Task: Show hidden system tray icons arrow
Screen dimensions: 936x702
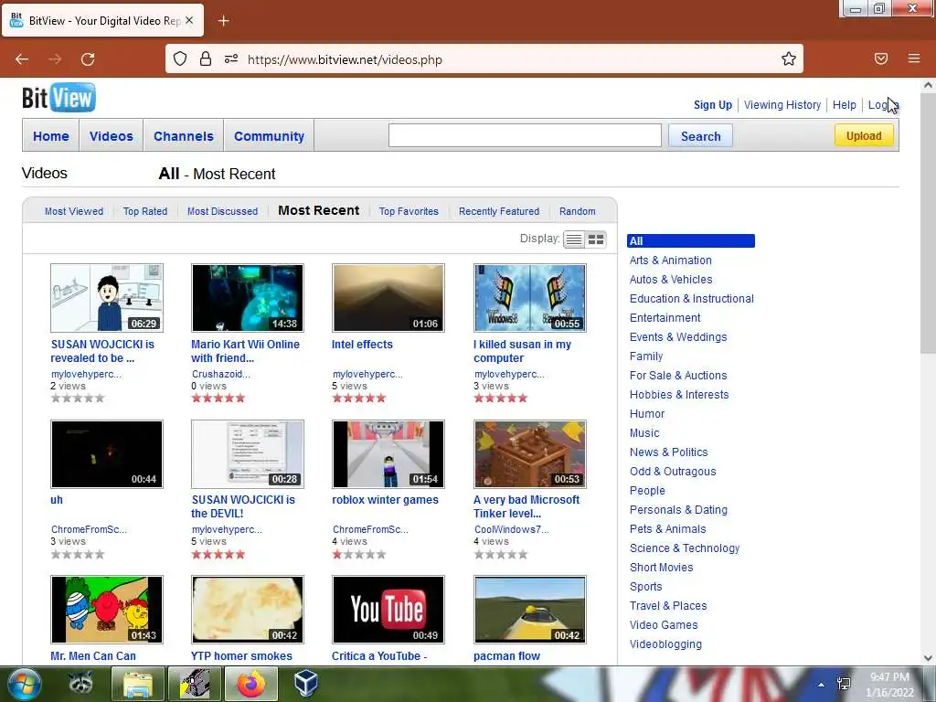Action: [x=822, y=685]
